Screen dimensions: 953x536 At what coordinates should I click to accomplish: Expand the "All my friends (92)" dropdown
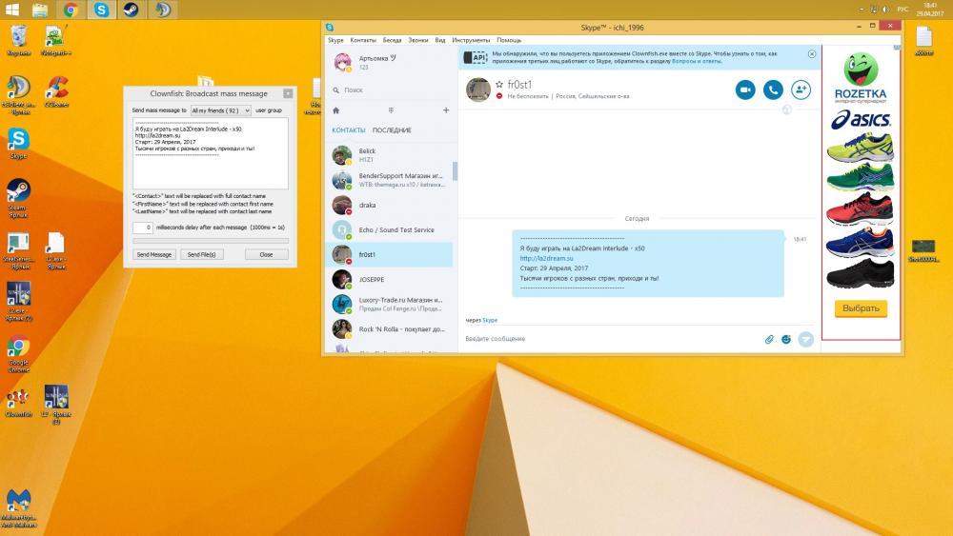pos(220,110)
